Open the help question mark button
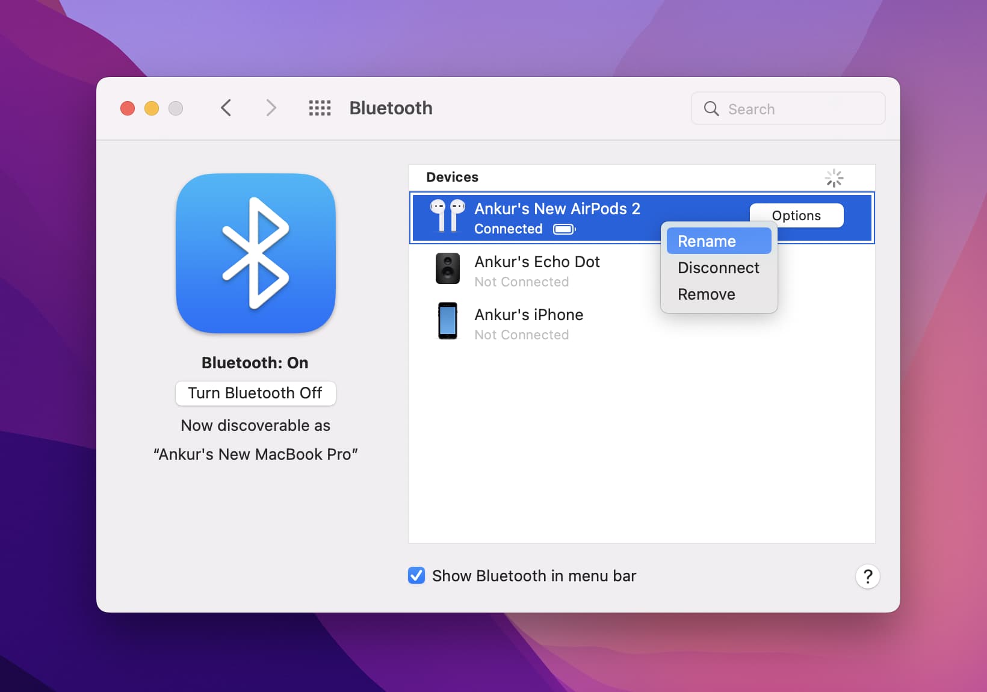The width and height of the screenshot is (987, 692). (x=867, y=576)
